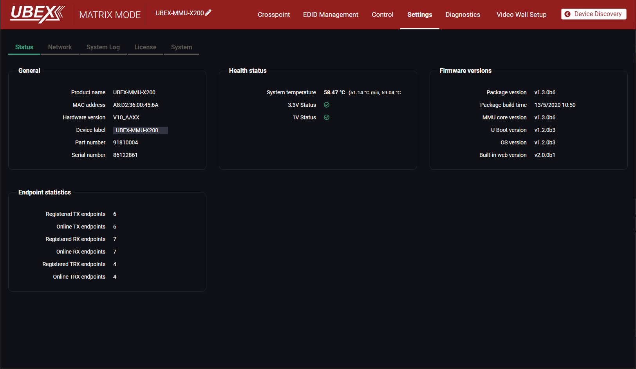Viewport: 636px width, 369px height.
Task: Click the Health status heading
Action: [248, 70]
